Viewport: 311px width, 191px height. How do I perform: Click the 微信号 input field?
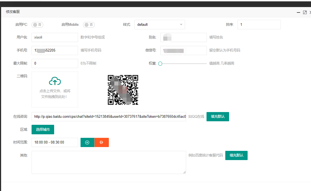(x=183, y=50)
